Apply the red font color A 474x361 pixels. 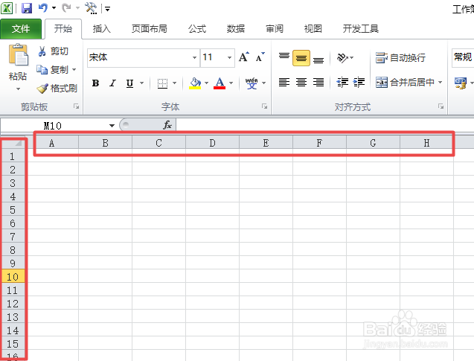pos(220,83)
